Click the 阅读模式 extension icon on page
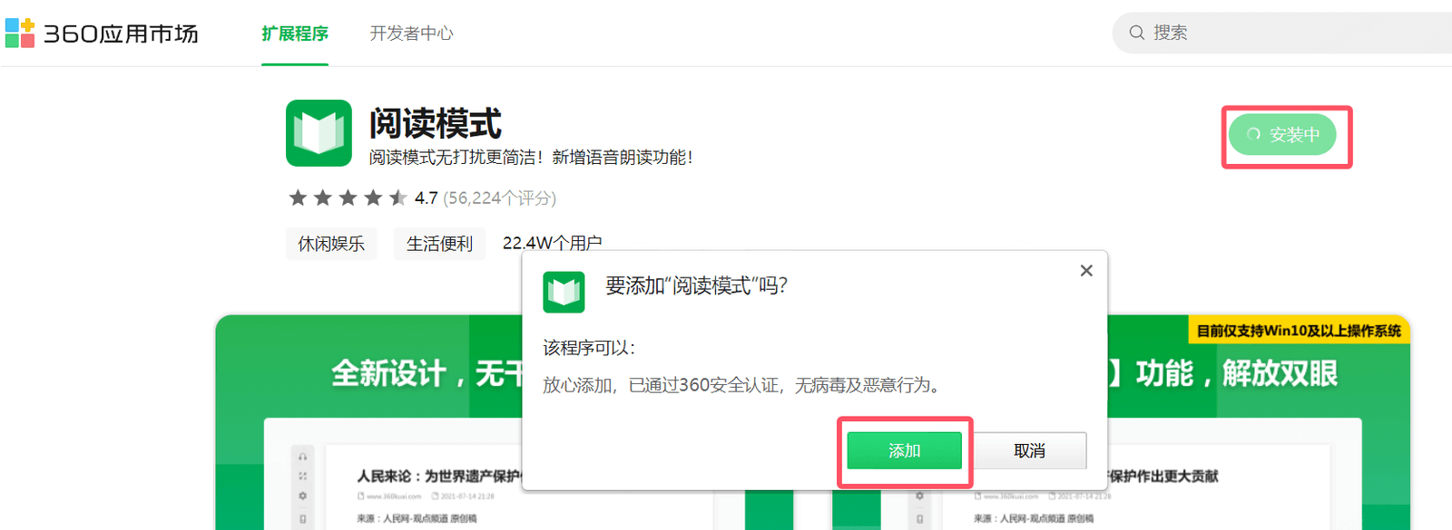 [319, 133]
